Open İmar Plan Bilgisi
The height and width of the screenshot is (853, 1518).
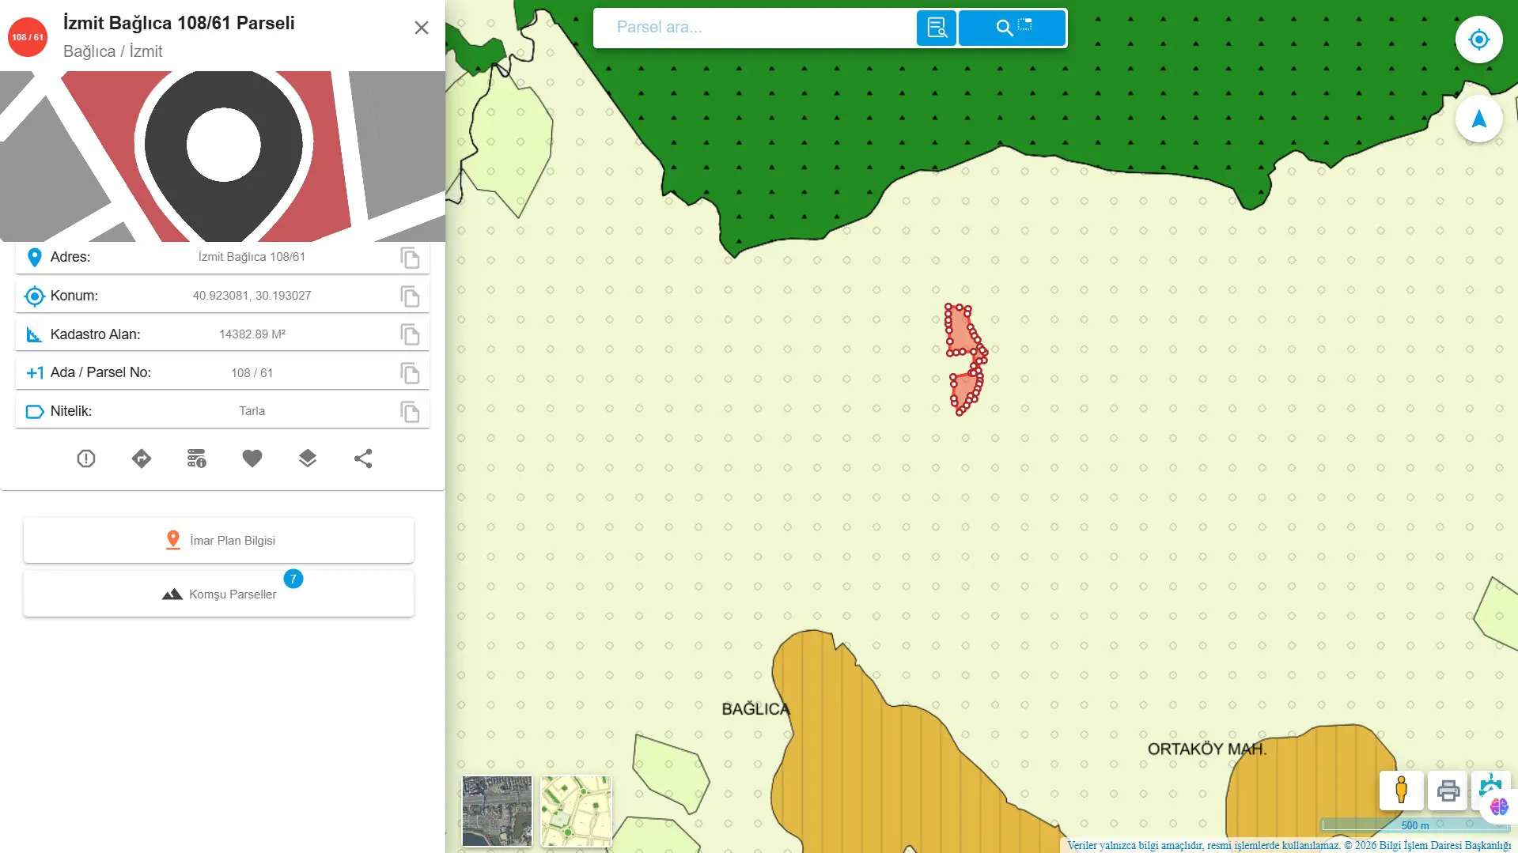tap(218, 541)
